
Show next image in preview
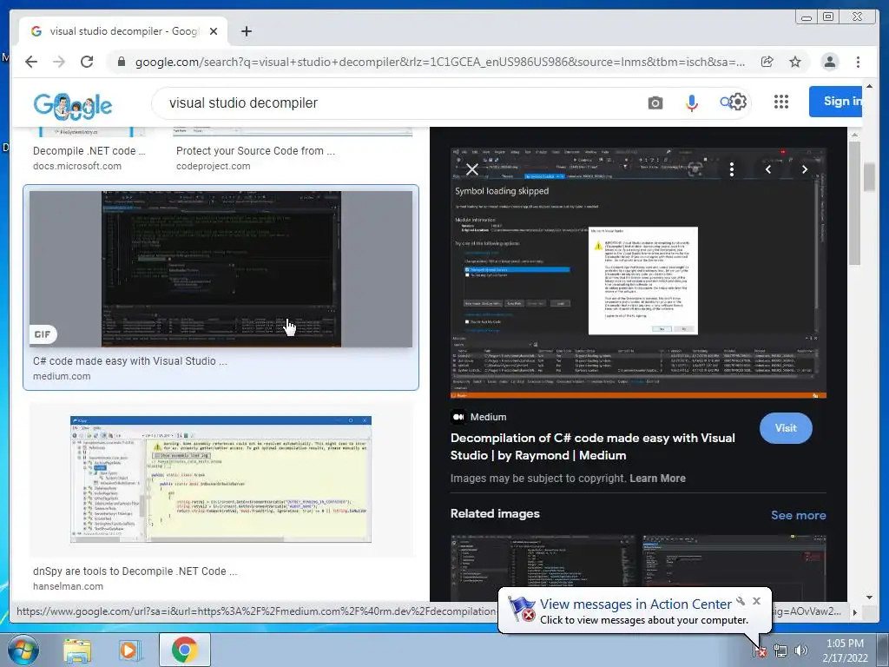(805, 169)
